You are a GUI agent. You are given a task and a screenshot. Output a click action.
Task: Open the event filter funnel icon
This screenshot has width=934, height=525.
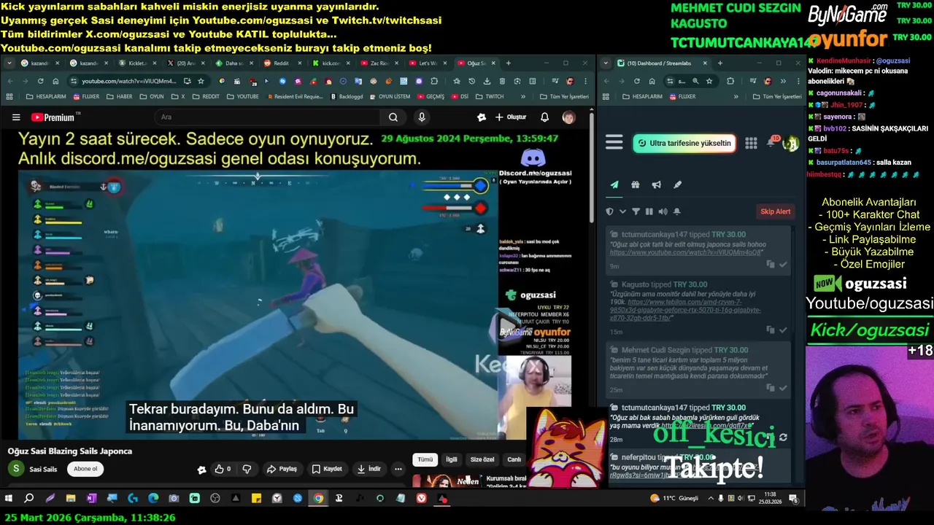(636, 211)
